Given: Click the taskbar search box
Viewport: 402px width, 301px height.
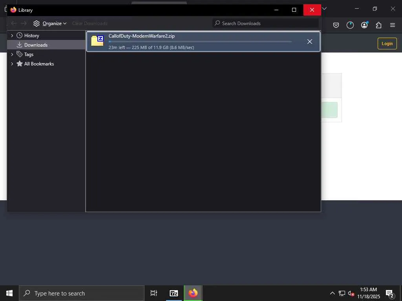Looking at the screenshot, I should (x=82, y=293).
